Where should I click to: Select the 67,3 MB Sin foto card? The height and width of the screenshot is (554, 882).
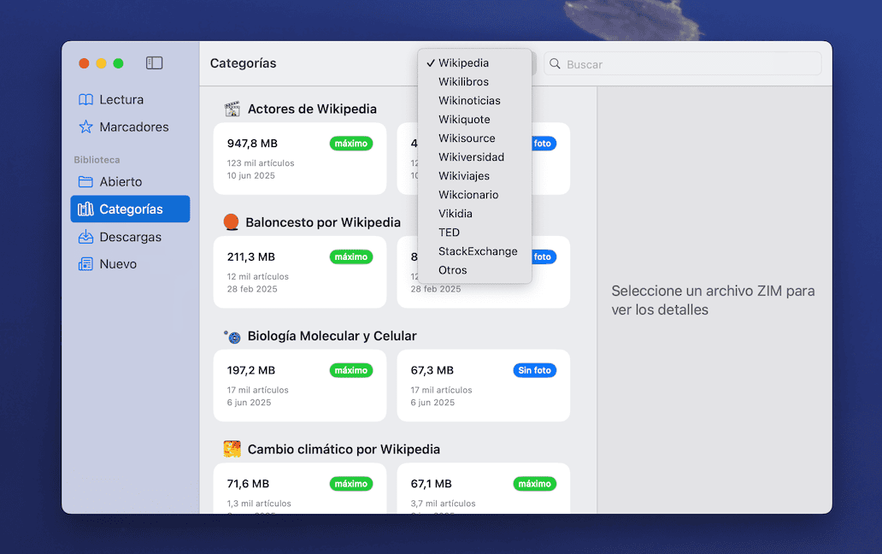(x=483, y=386)
